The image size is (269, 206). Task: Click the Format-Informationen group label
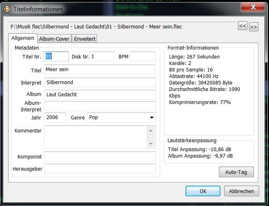[x=193, y=48]
